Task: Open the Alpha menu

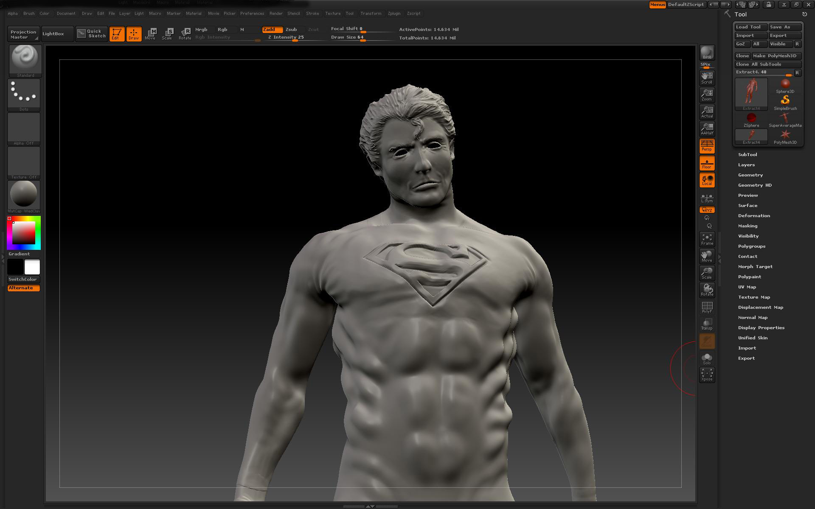Action: pos(13,14)
